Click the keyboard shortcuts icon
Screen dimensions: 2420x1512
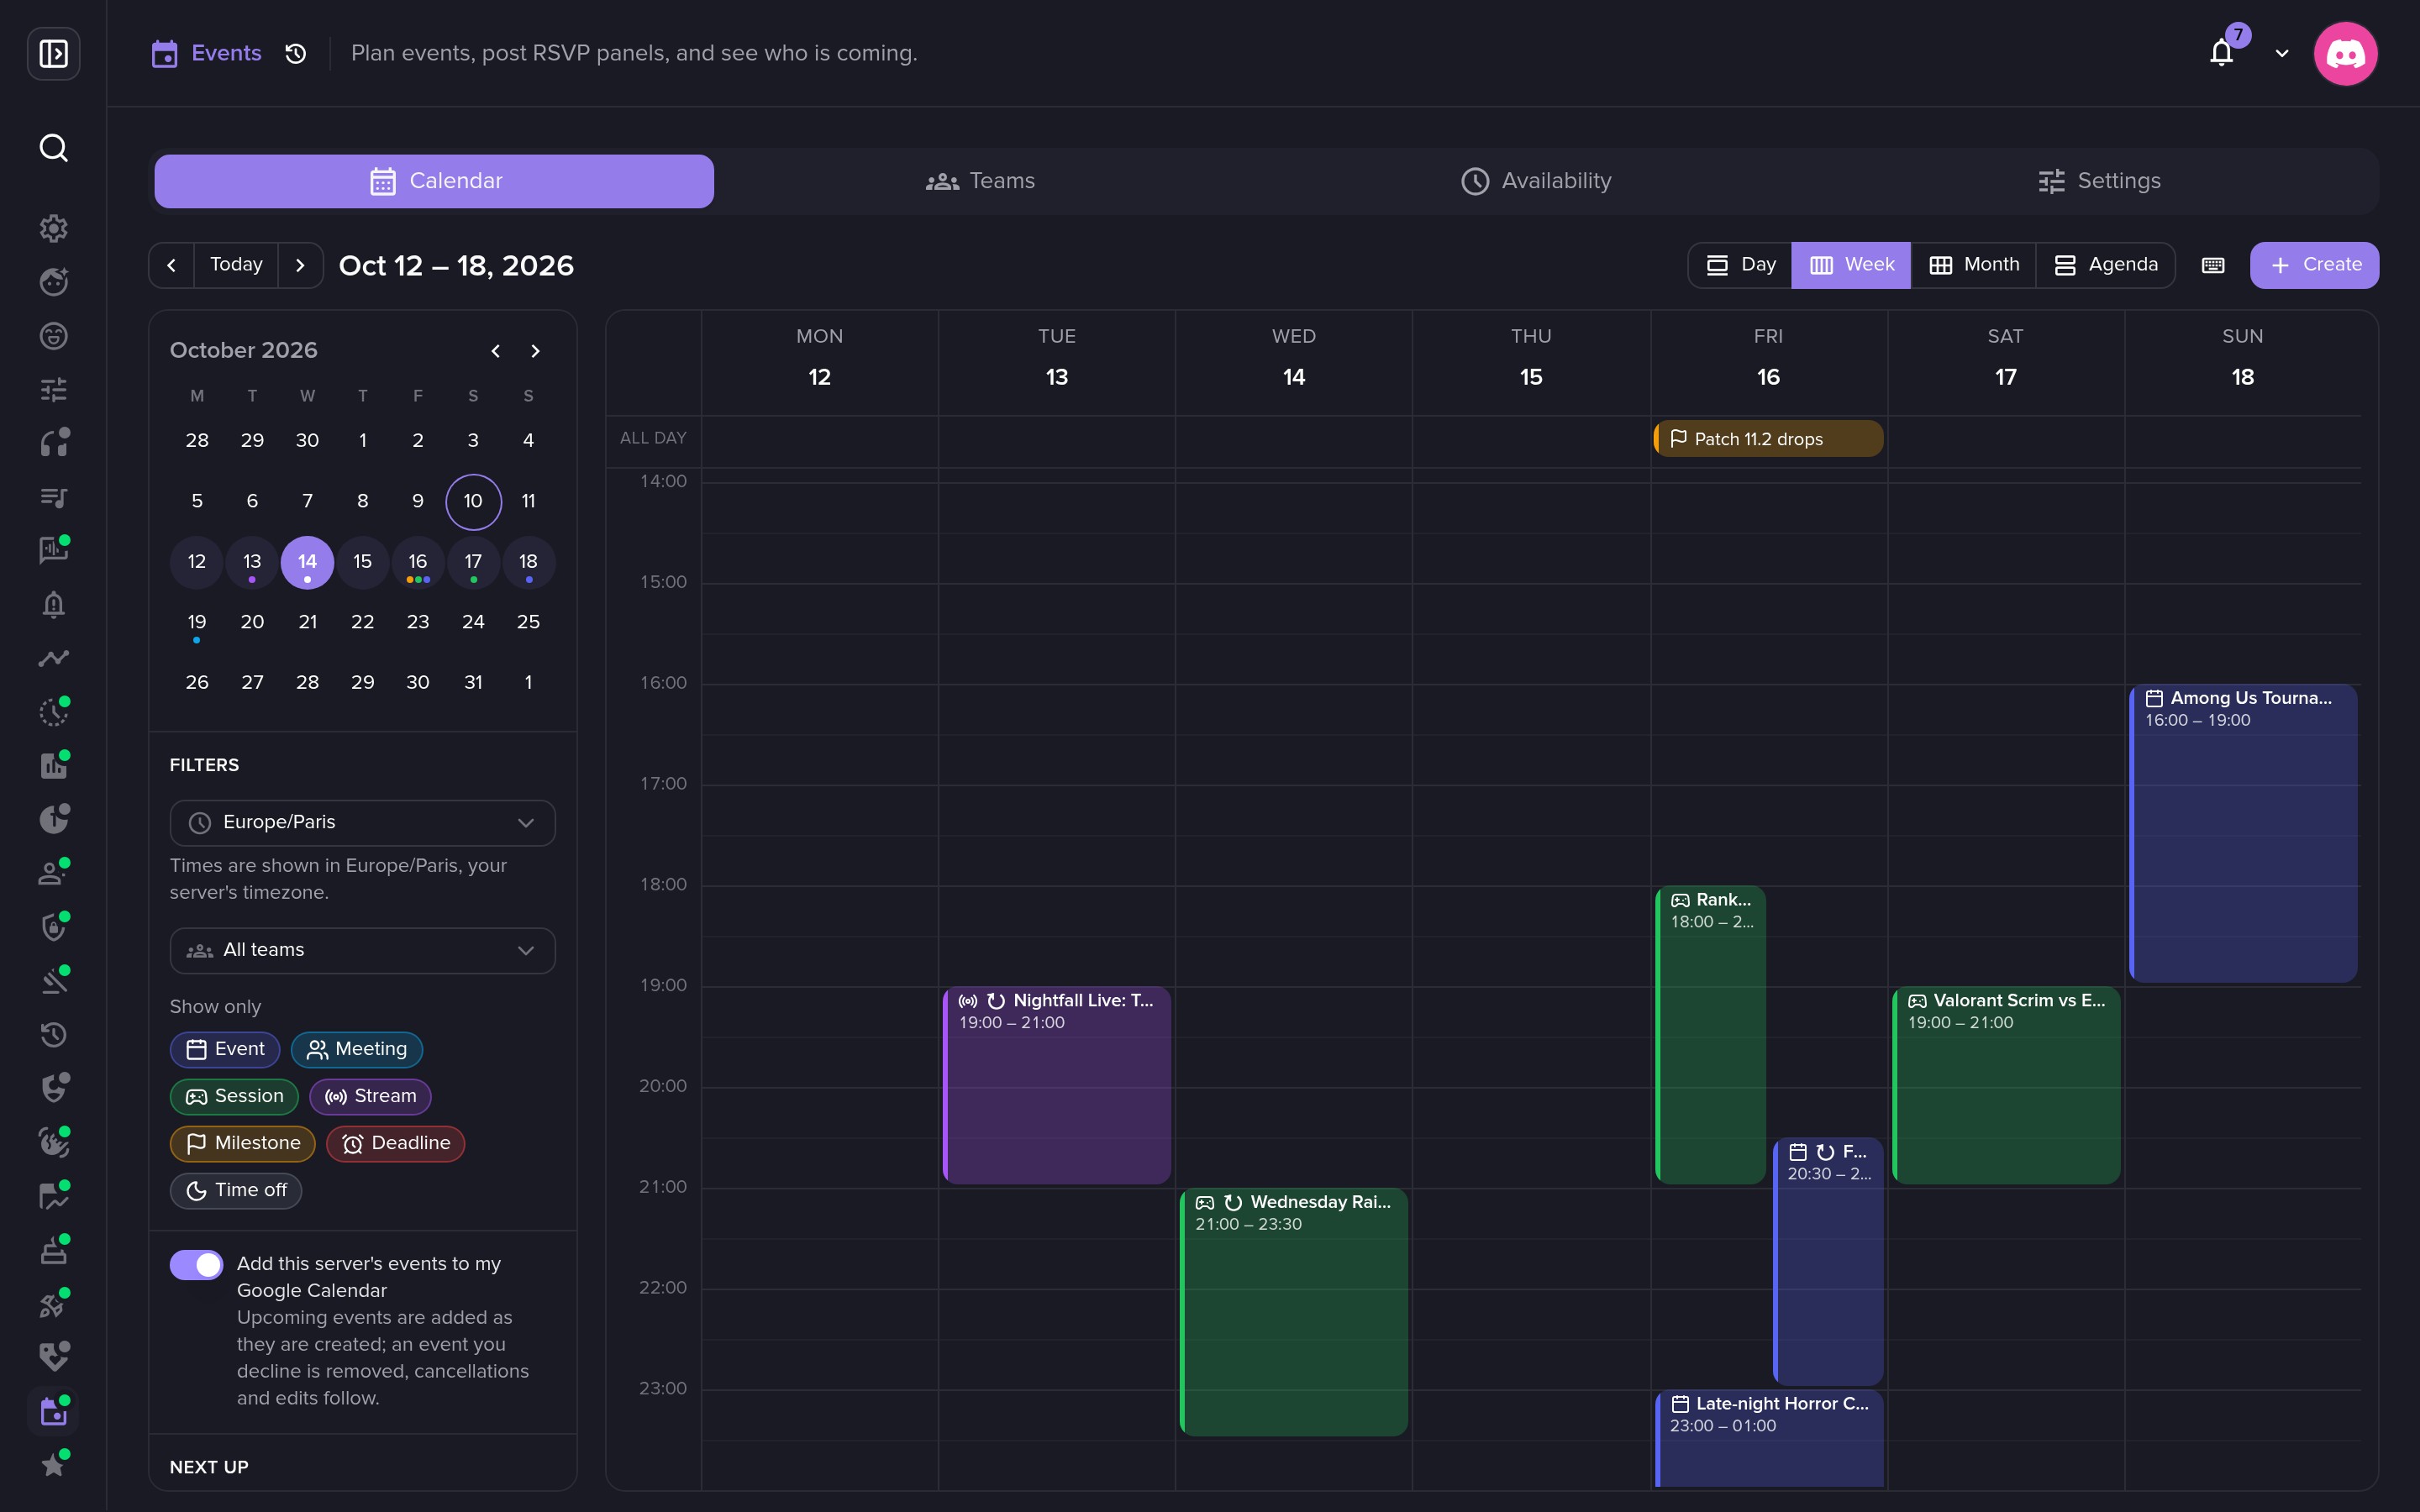click(2213, 265)
